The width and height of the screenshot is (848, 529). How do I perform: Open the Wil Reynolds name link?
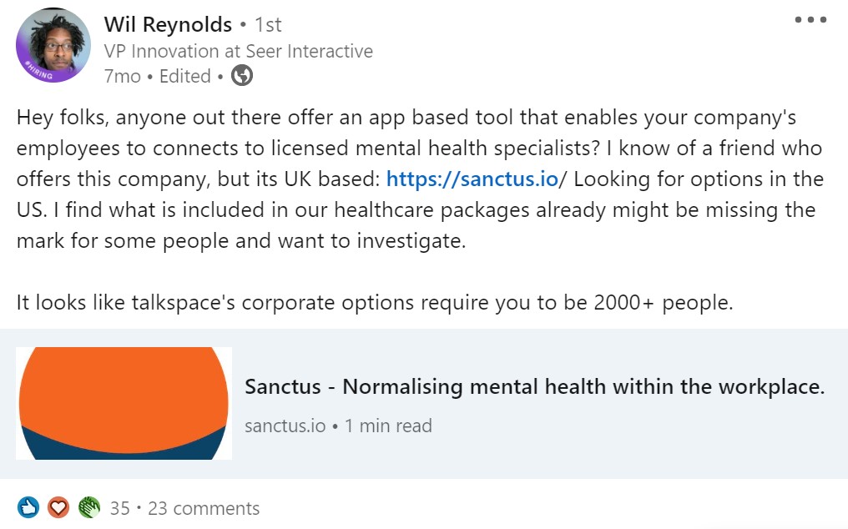click(x=168, y=25)
